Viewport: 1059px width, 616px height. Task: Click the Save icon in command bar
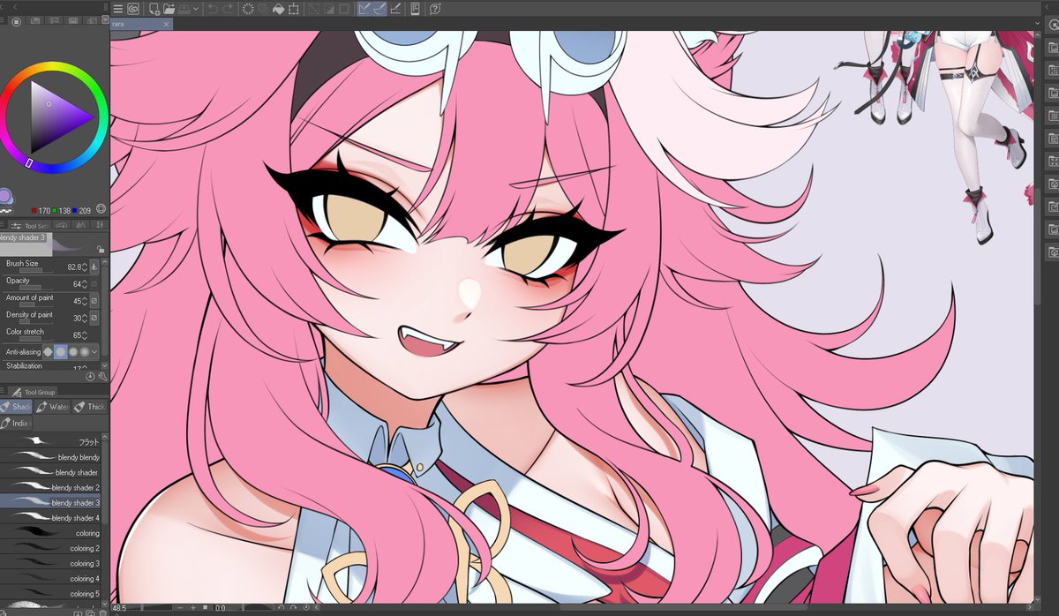tap(184, 9)
